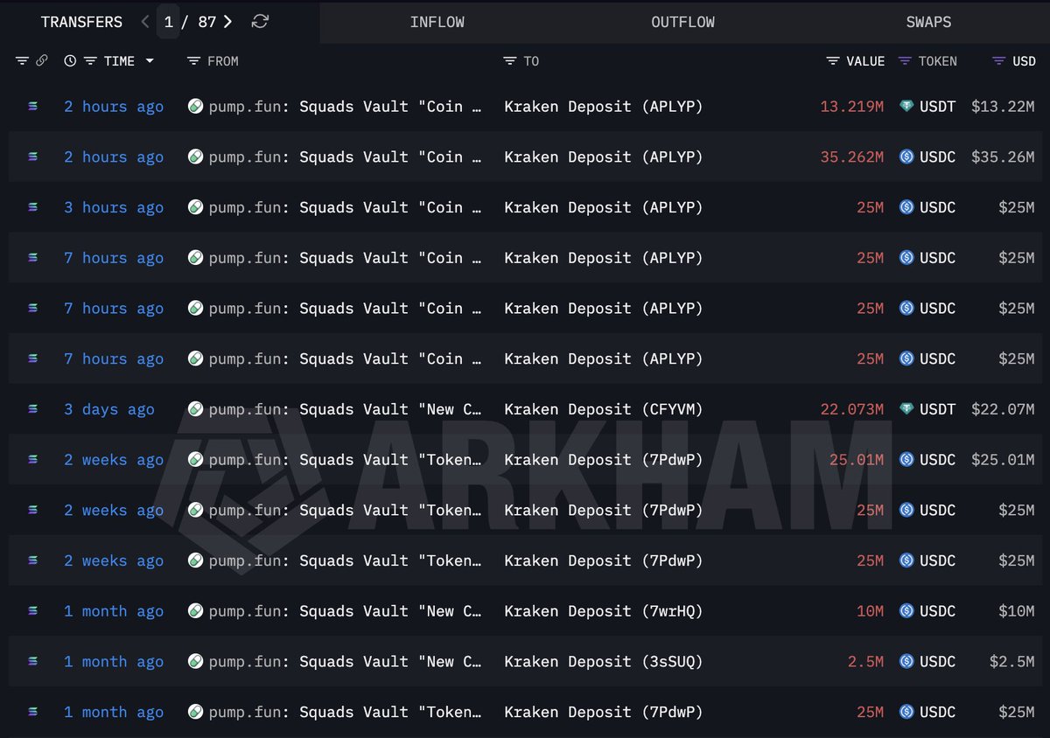Click the refresh transfers icon
The height and width of the screenshot is (738, 1050).
pyautogui.click(x=260, y=22)
